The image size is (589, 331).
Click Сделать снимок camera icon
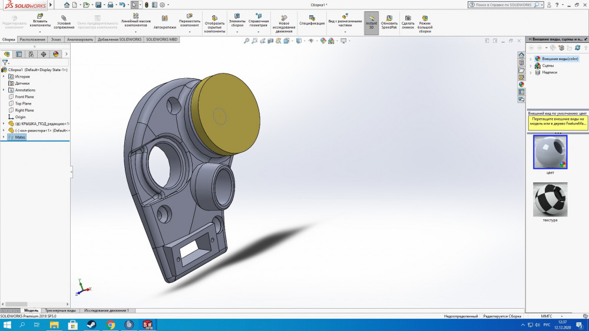click(x=408, y=22)
